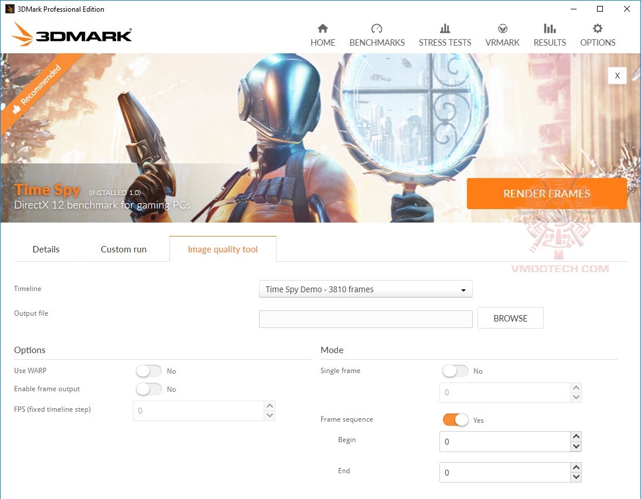Close the Time Spy banner with X
Image resolution: width=641 pixels, height=499 pixels.
[x=617, y=76]
